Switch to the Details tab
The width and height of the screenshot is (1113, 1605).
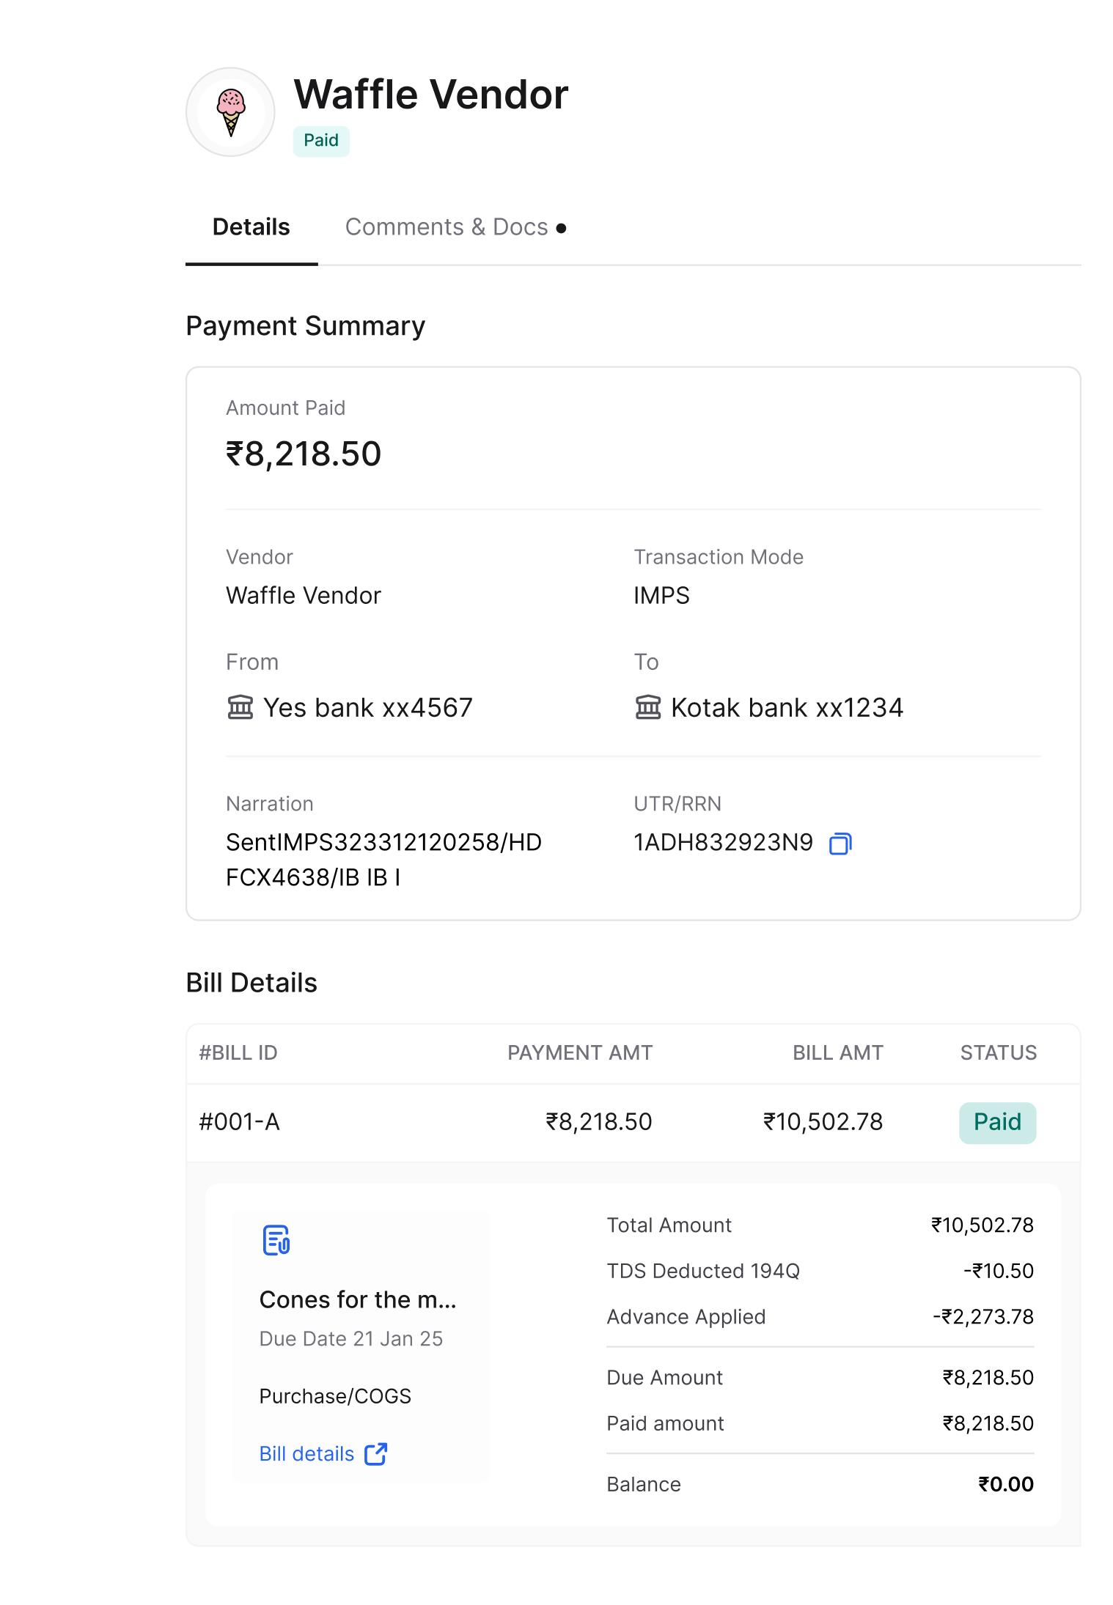coord(251,227)
